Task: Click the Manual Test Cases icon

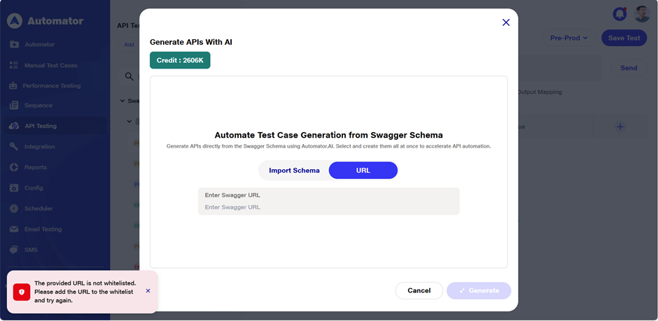Action: pyautogui.click(x=14, y=65)
